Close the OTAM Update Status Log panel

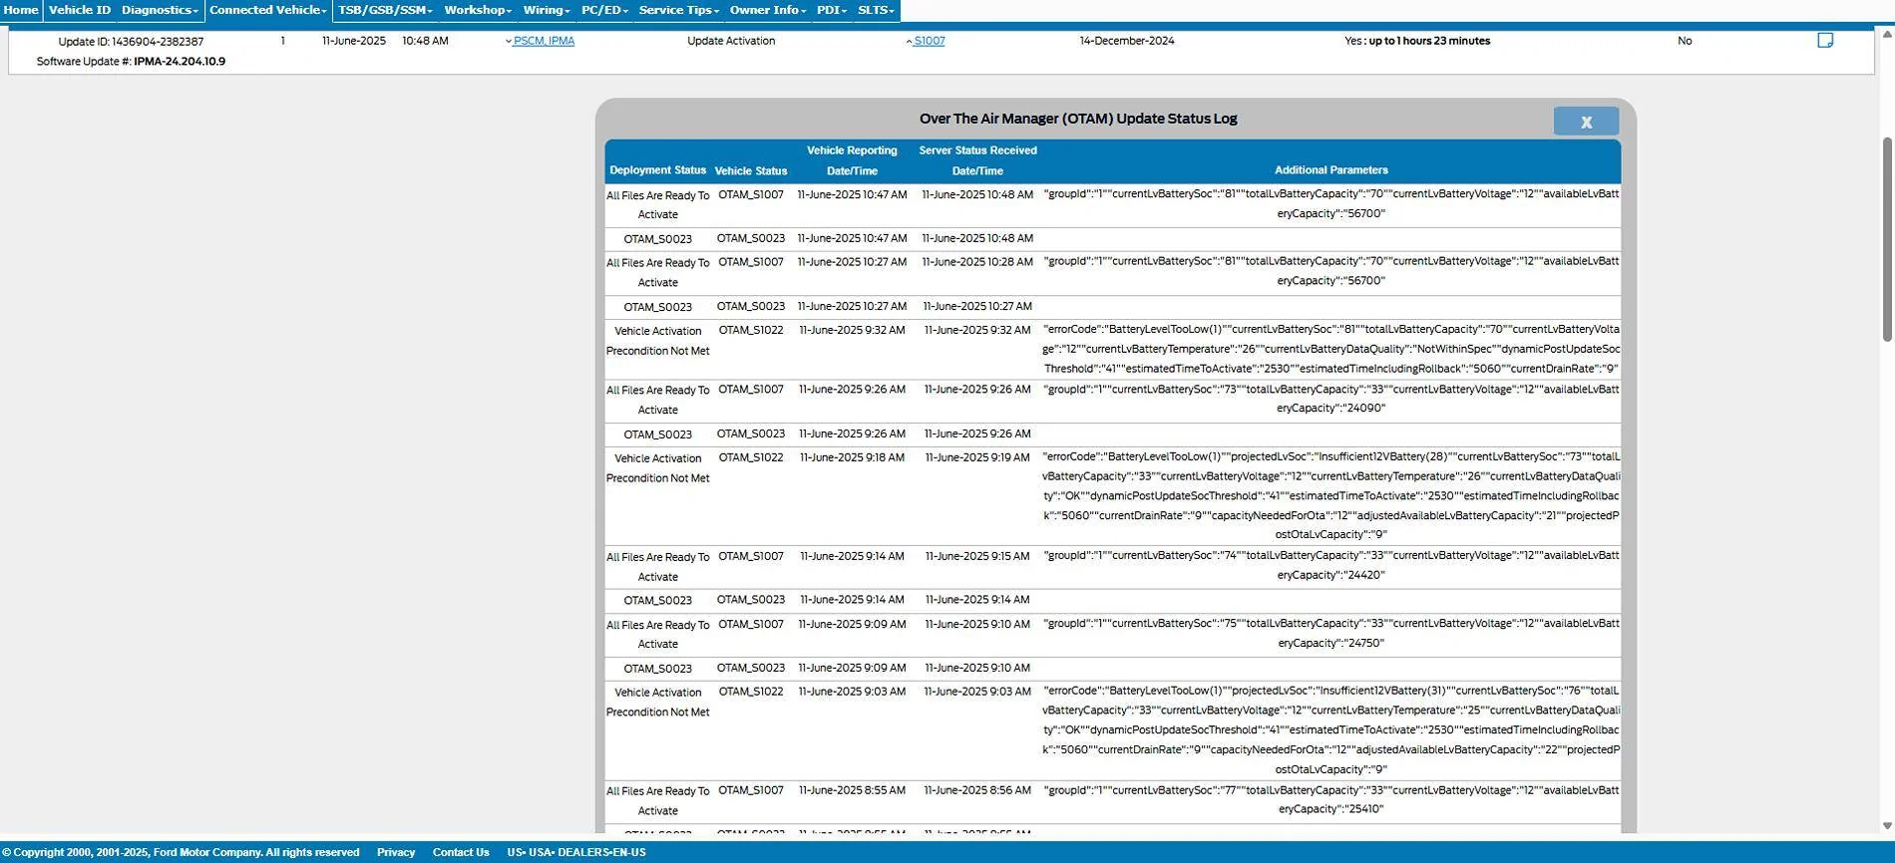pyautogui.click(x=1586, y=122)
